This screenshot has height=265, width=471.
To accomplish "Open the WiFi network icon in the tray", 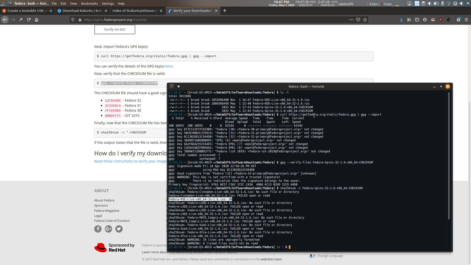I will (449, 3).
